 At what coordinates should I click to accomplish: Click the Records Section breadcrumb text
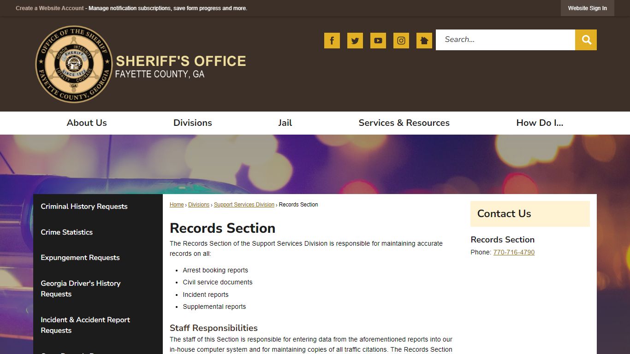point(298,205)
